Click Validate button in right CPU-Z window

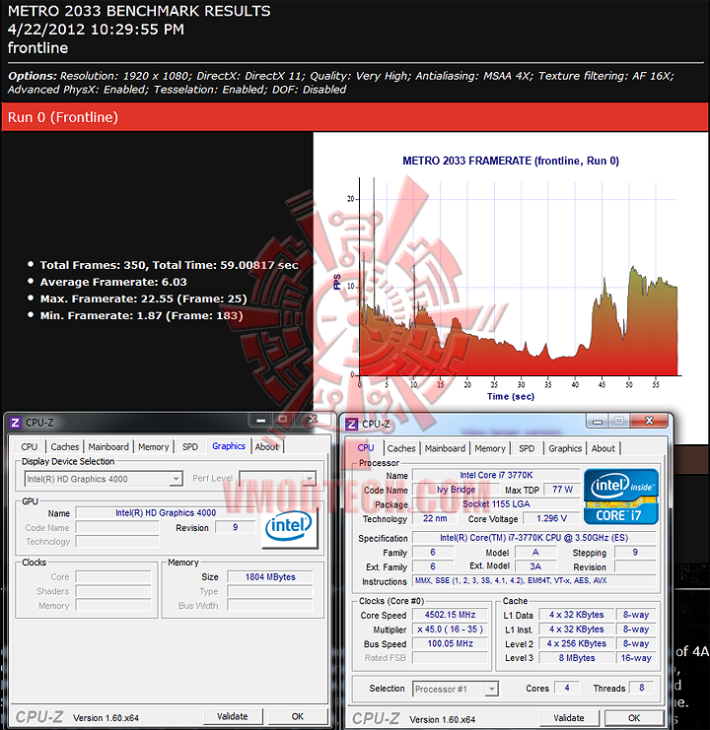click(x=569, y=718)
